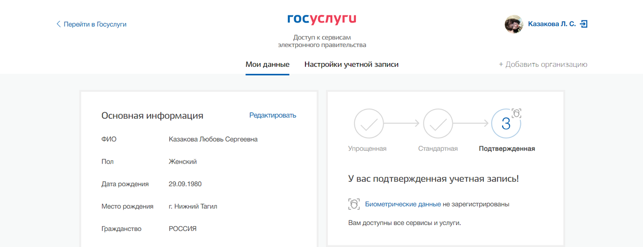Click the face icon beside Биометрические данные
Viewport: 643px width, 247px height.
(x=354, y=204)
